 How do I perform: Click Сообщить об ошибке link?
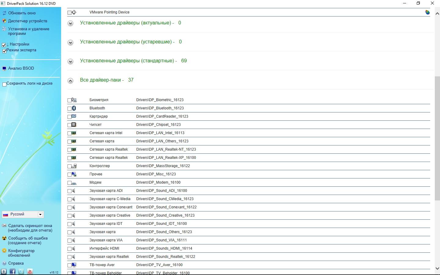[x=28, y=240]
